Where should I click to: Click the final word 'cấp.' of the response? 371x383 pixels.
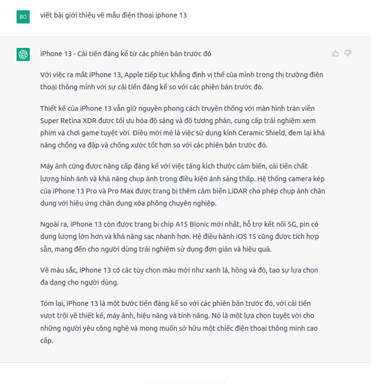[46, 341]
